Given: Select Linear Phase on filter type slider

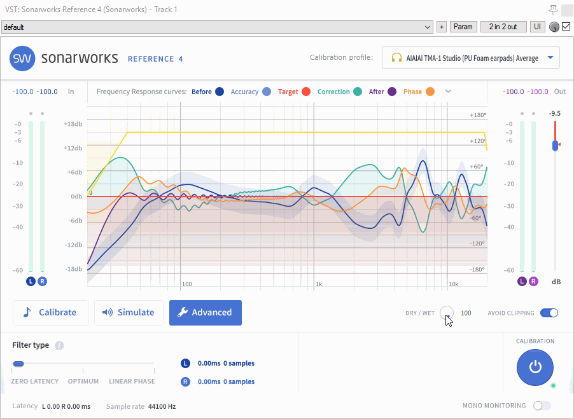Looking at the screenshot, I should [x=131, y=364].
